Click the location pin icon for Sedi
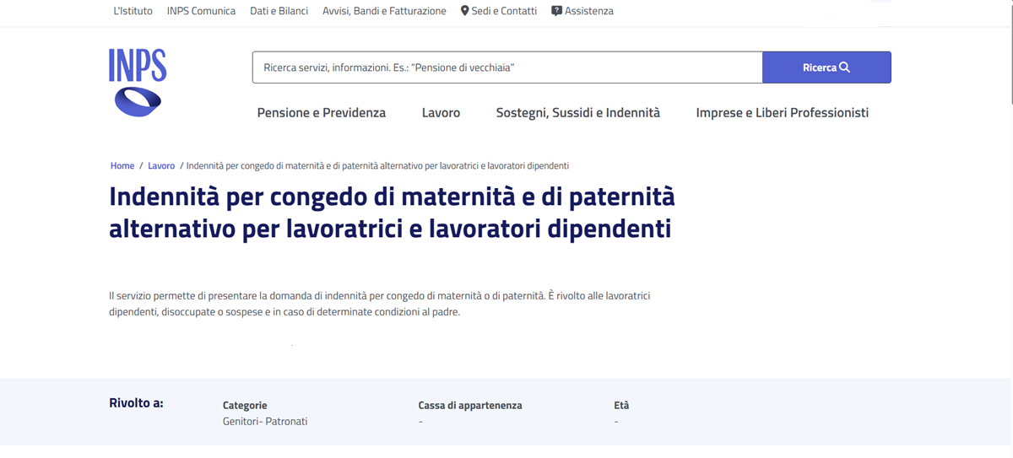This screenshot has height=458, width=1013. pyautogui.click(x=464, y=11)
